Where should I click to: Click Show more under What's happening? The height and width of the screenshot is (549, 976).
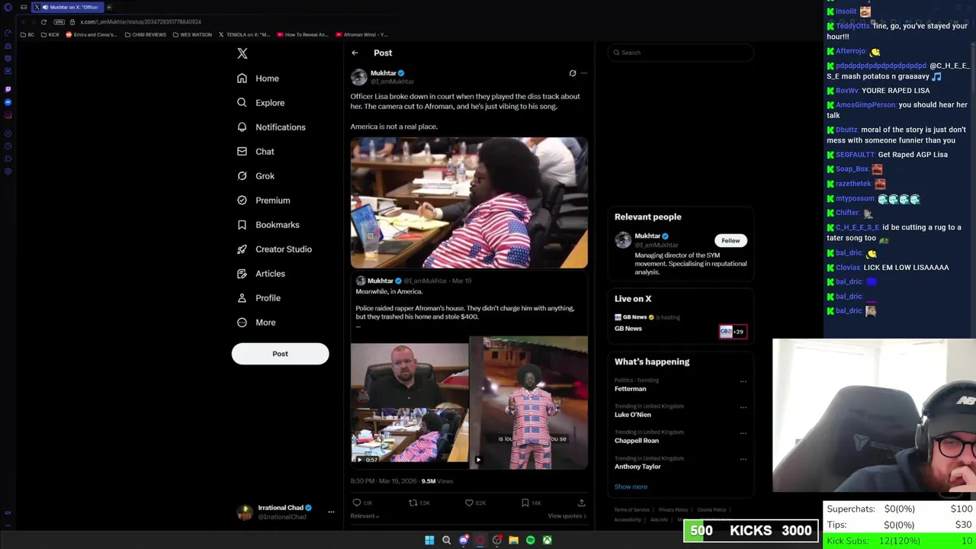pyautogui.click(x=631, y=486)
